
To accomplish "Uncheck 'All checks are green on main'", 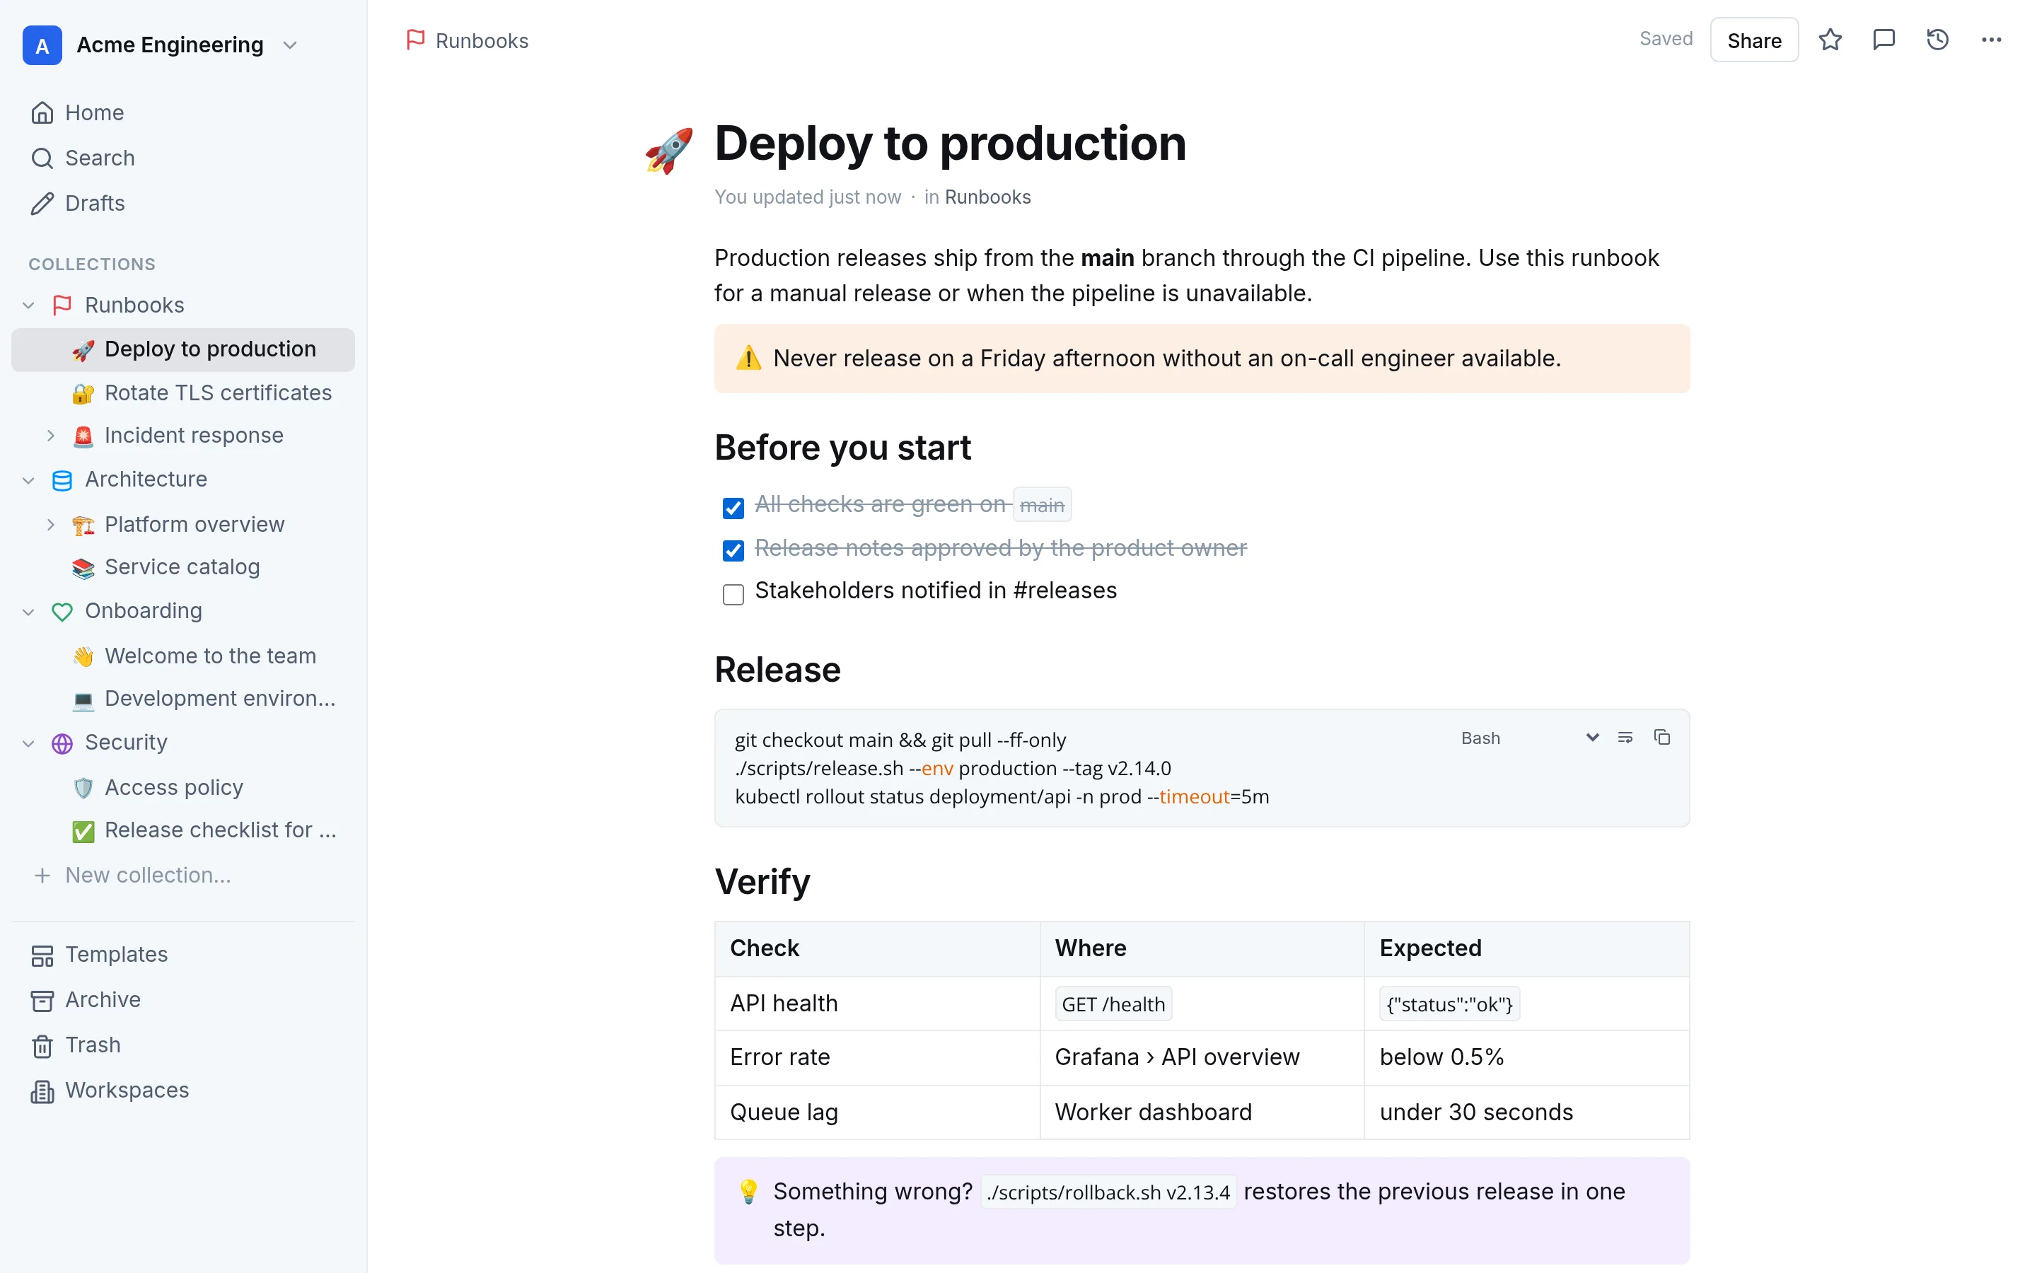I will (x=733, y=508).
